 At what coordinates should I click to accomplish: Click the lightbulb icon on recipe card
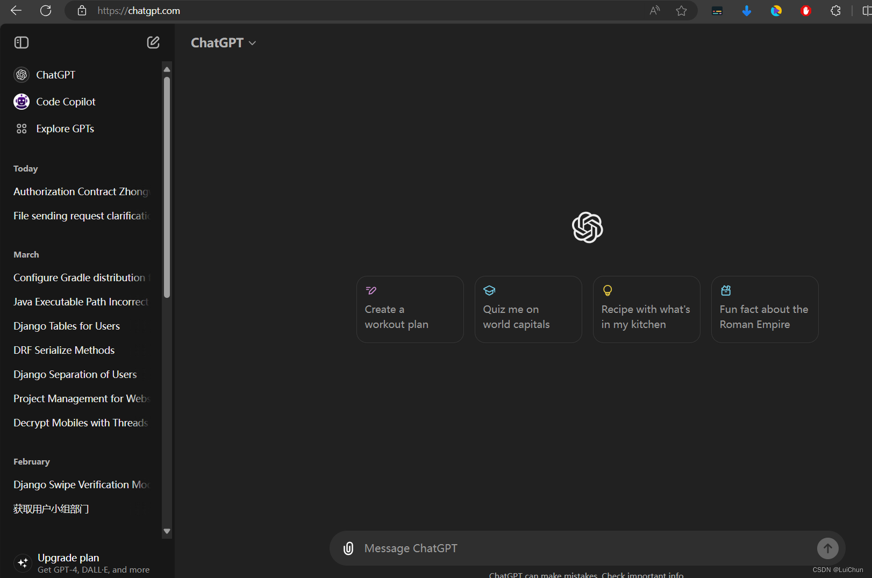[x=607, y=290]
